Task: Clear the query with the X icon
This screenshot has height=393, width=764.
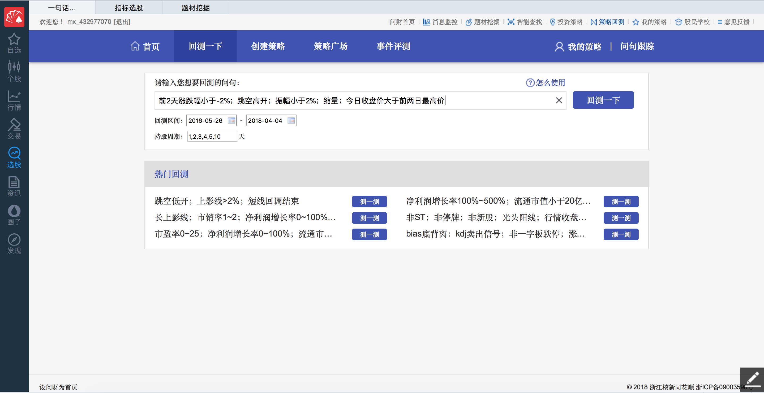Action: (559, 101)
